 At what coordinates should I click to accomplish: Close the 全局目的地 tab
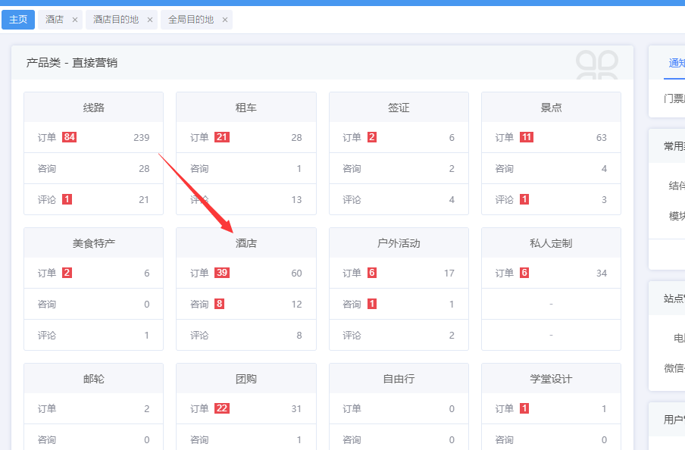tap(225, 20)
